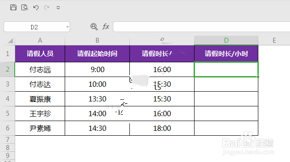Click cell showing 18:00

162,128
